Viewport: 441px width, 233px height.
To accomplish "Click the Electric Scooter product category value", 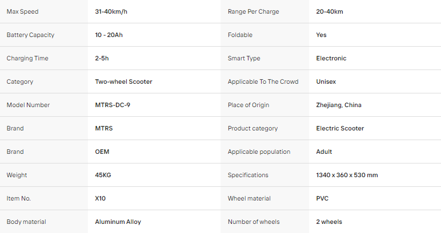I will click(x=340, y=128).
